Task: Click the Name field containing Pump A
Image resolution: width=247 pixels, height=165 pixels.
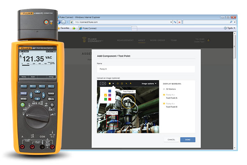Action: tap(146, 69)
